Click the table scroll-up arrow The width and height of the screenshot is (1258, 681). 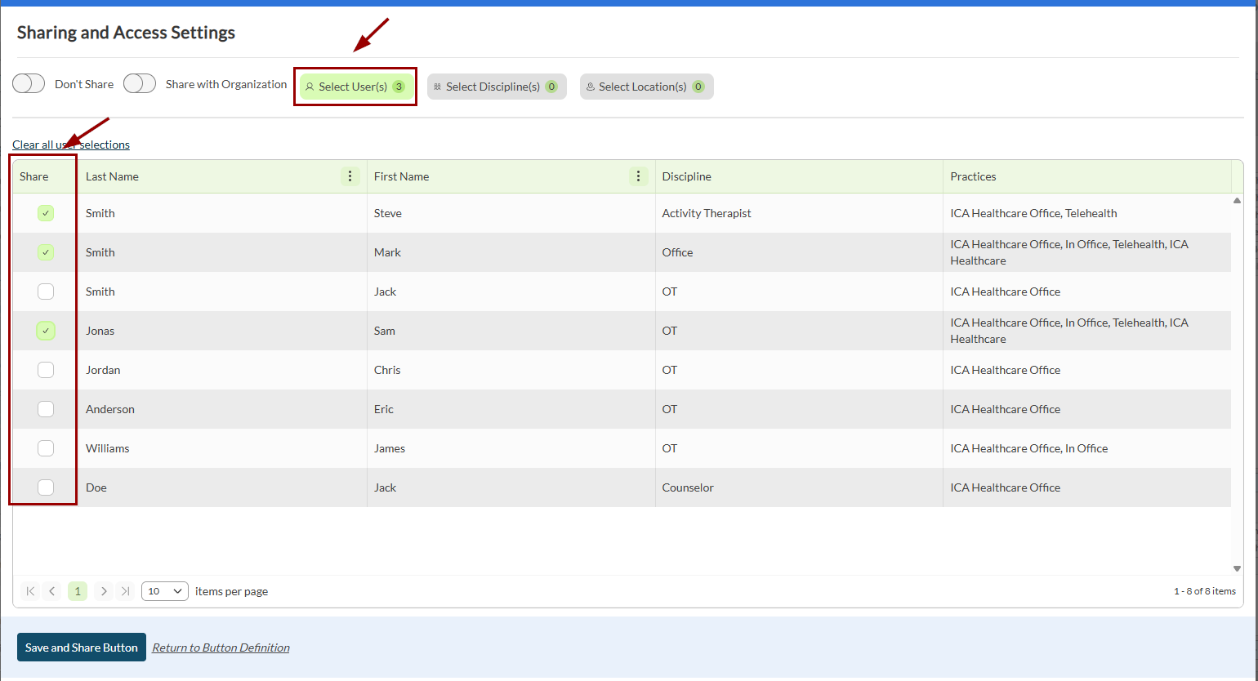pyautogui.click(x=1237, y=200)
